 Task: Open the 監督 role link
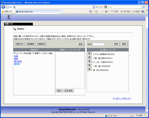pos(16,59)
